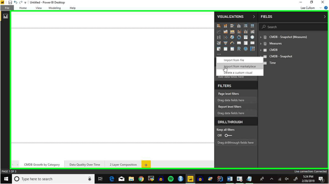The width and height of the screenshot is (329, 184).
Task: Open the Modeling ribbon tab
Action: point(54,8)
